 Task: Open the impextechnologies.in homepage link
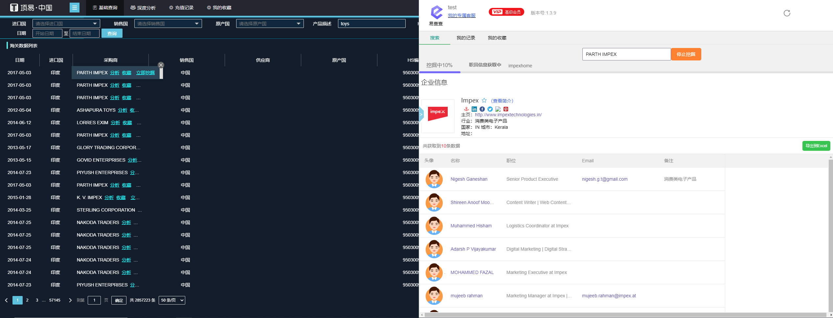[508, 115]
